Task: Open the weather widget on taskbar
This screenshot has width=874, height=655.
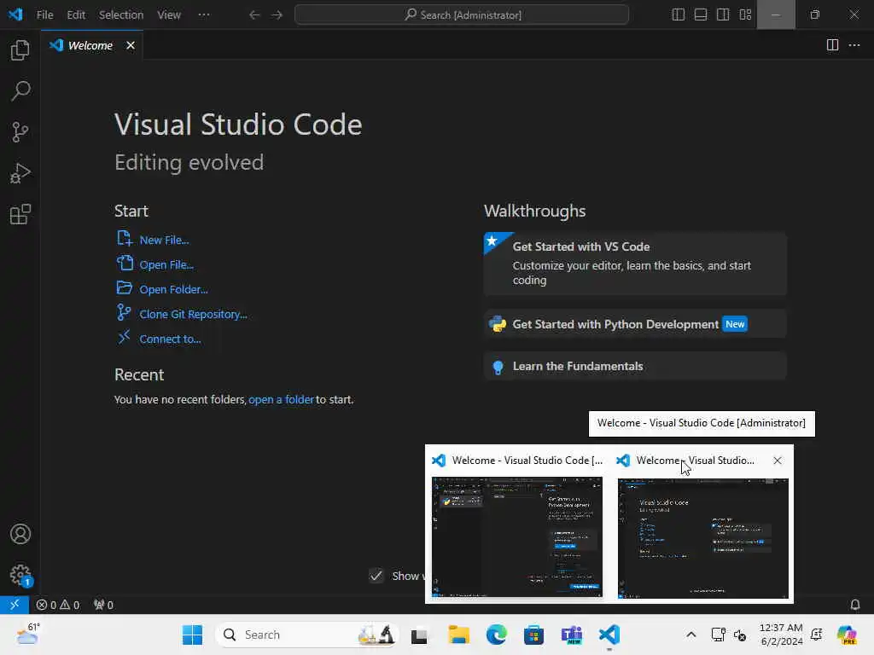Action: [28, 634]
